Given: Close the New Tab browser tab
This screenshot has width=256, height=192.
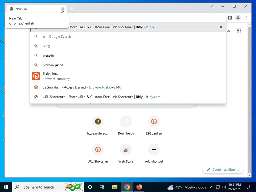Looking at the screenshot, I should click(x=62, y=9).
